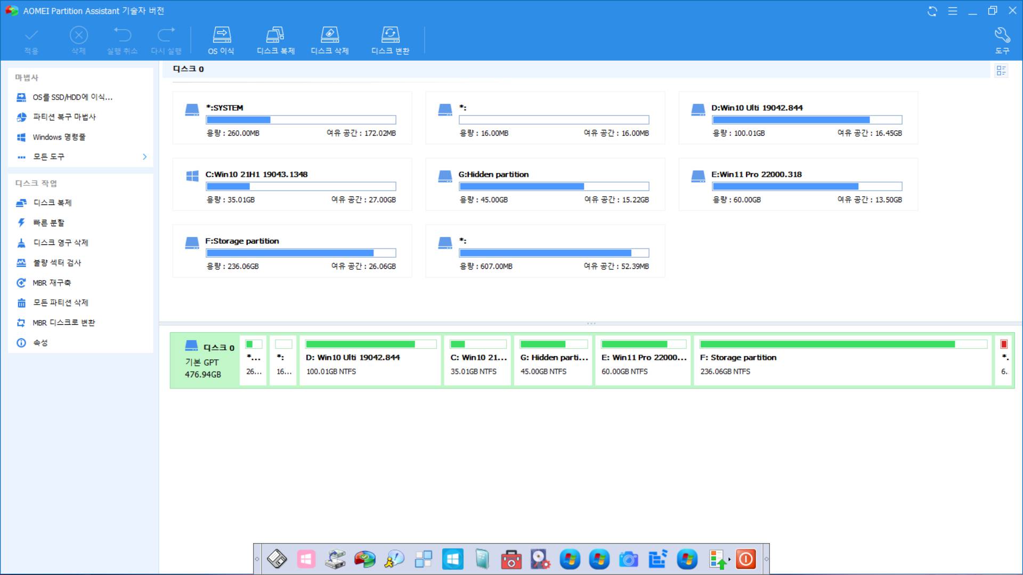Screen dimensions: 1023x575
Task: Select the *:SYSTEM partition card
Action: [292, 118]
